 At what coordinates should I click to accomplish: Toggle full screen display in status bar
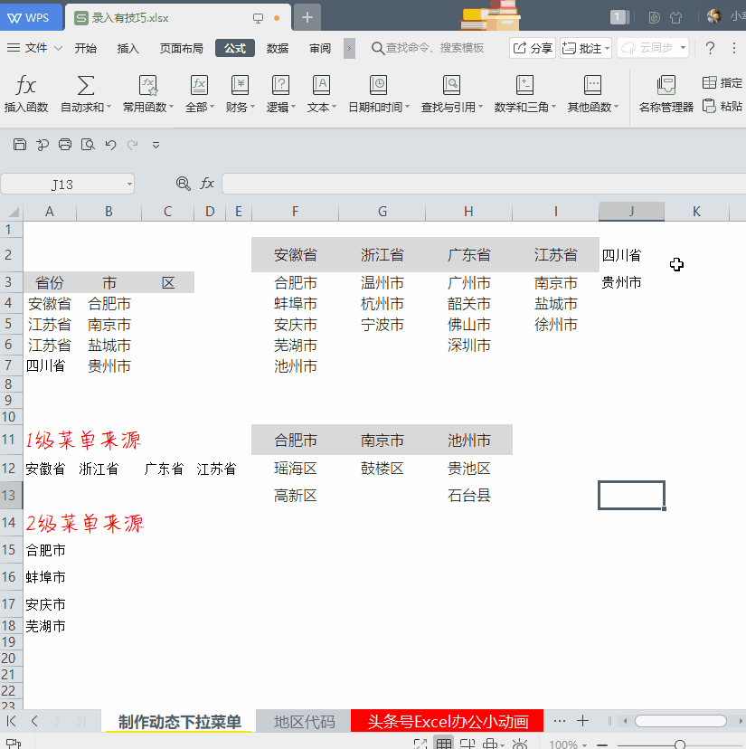(x=420, y=744)
